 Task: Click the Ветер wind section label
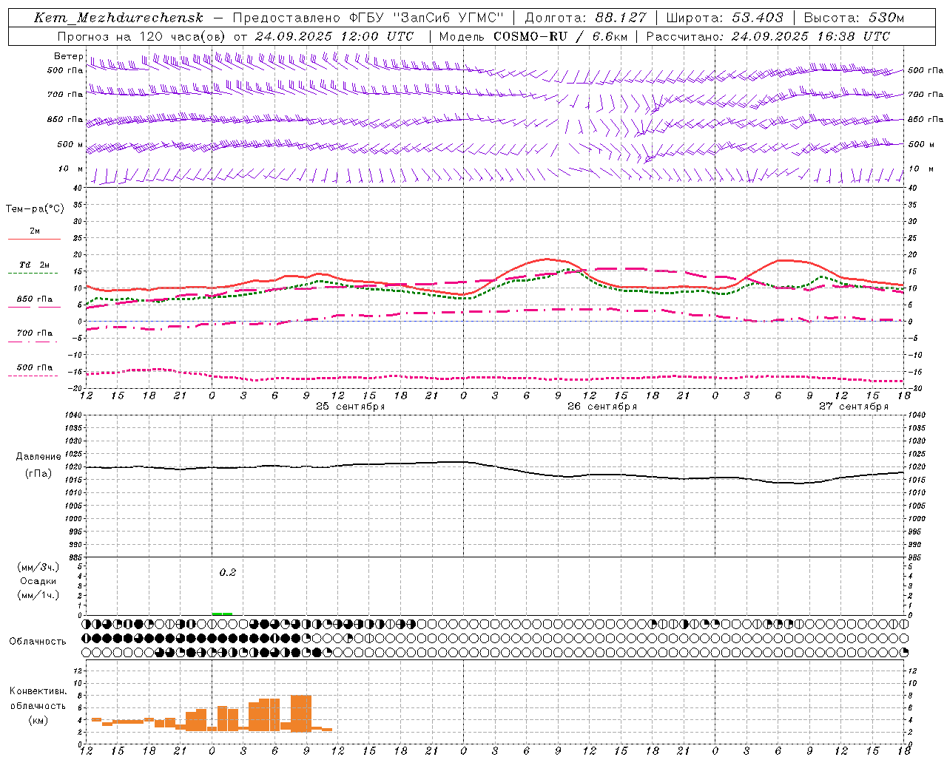click(x=68, y=56)
